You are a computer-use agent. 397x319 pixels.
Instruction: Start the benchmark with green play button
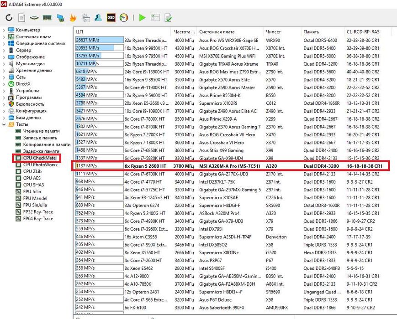coord(142,18)
